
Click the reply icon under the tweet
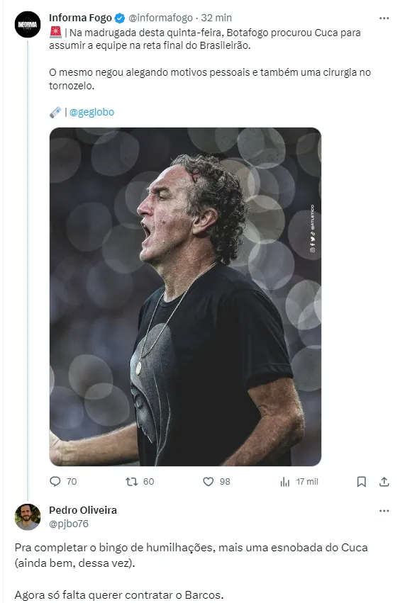pyautogui.click(x=55, y=481)
